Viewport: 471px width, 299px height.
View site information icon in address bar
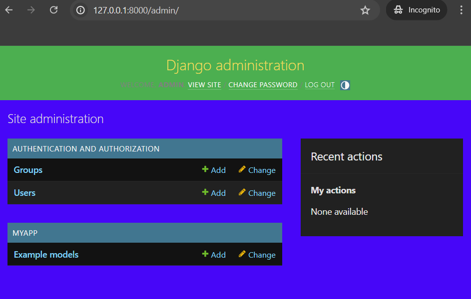tap(80, 10)
